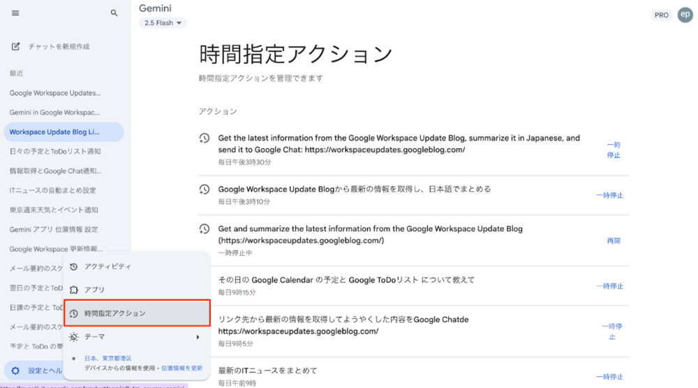
Task: Click the new chat pencil icon
Action: (15, 46)
